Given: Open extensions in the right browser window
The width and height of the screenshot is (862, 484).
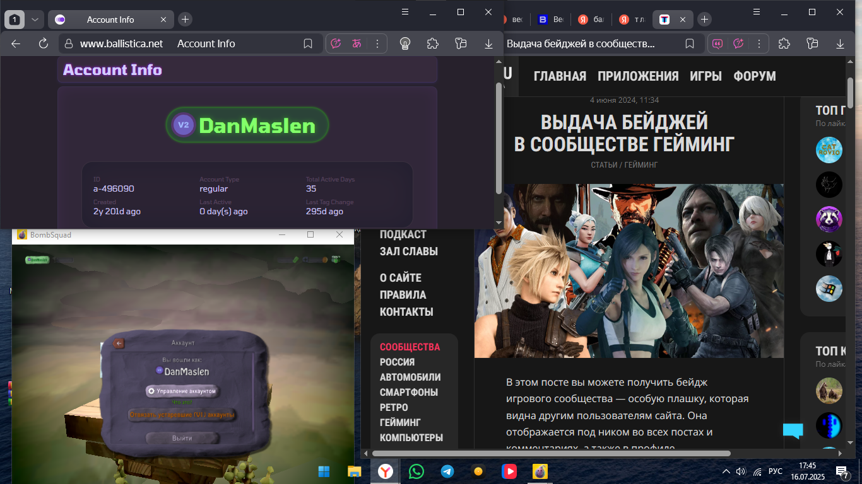Looking at the screenshot, I should click(x=784, y=43).
